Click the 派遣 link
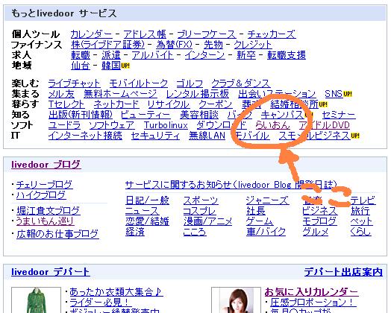The height and width of the screenshot is (313, 391). pos(111,55)
